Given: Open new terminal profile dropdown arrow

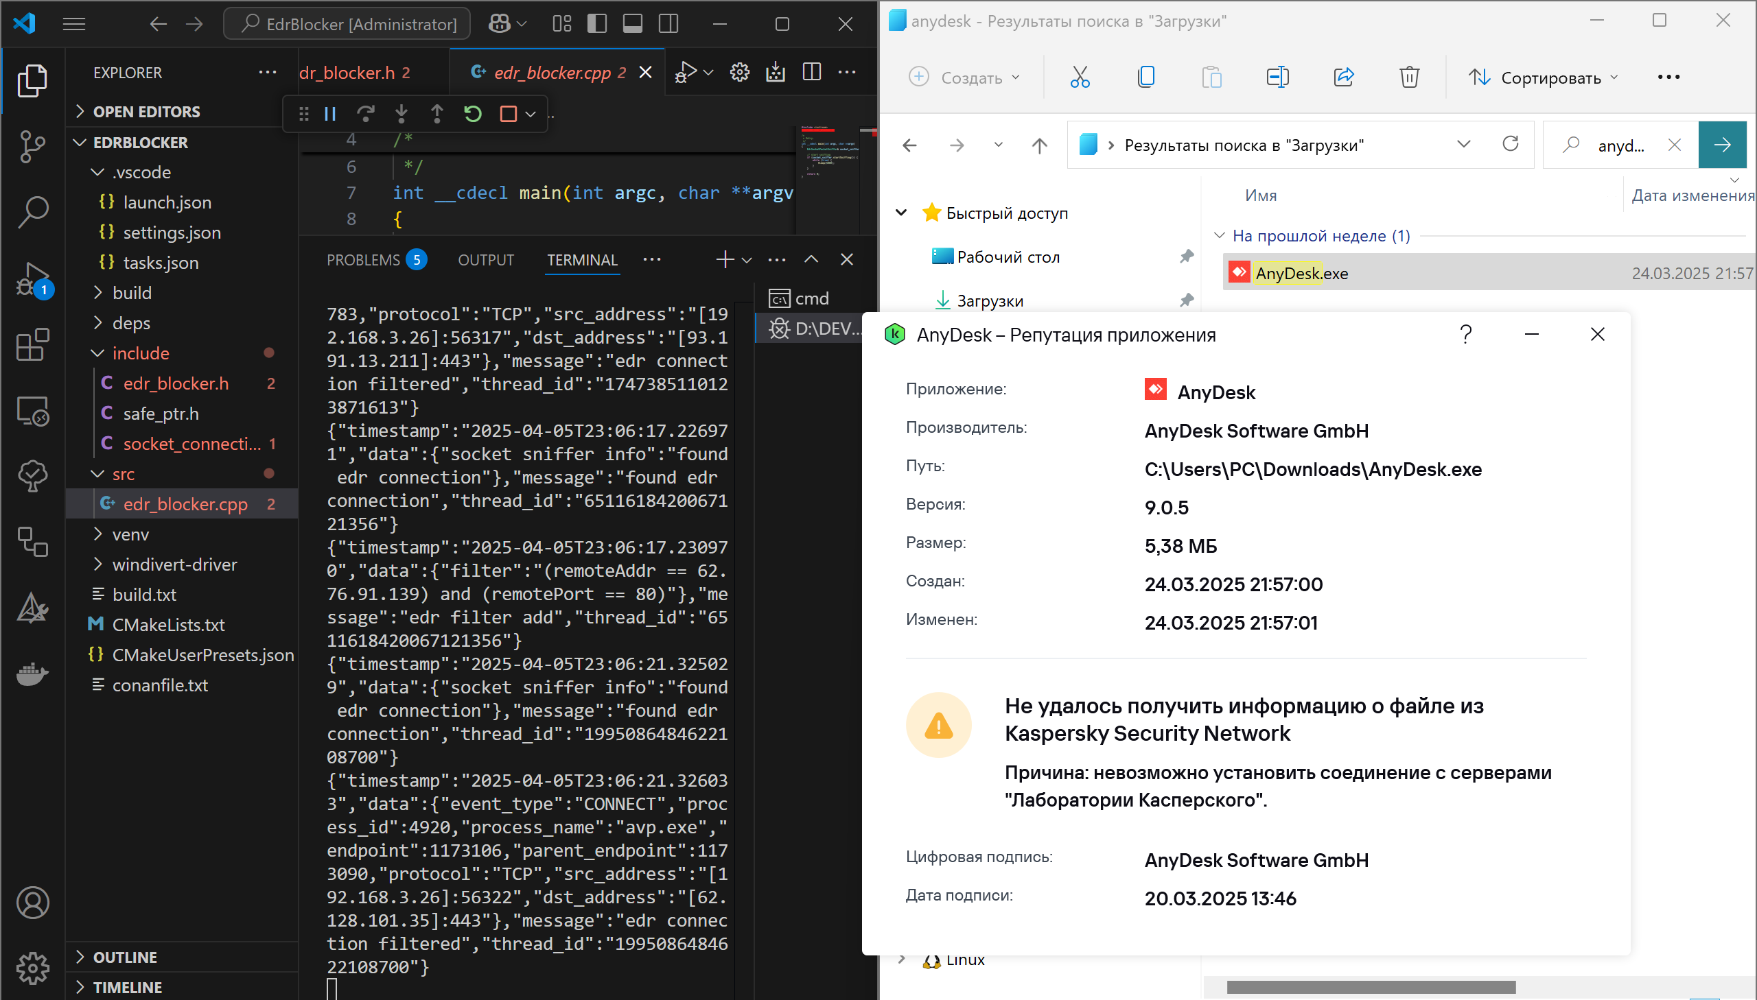Looking at the screenshot, I should (x=747, y=261).
